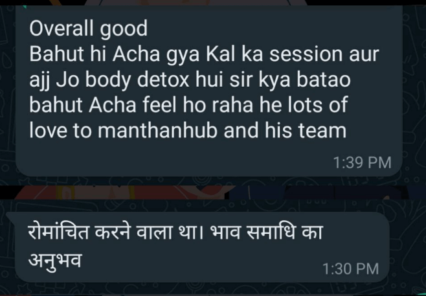Click the phrase "lots of" in first message

pos(318,105)
